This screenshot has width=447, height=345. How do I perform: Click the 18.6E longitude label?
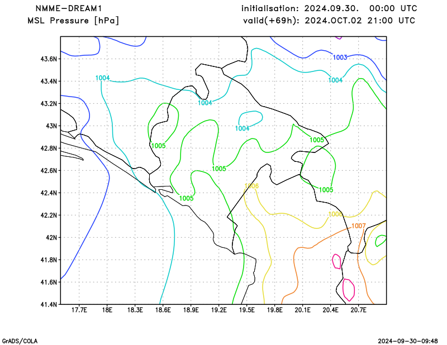pyautogui.click(x=163, y=310)
